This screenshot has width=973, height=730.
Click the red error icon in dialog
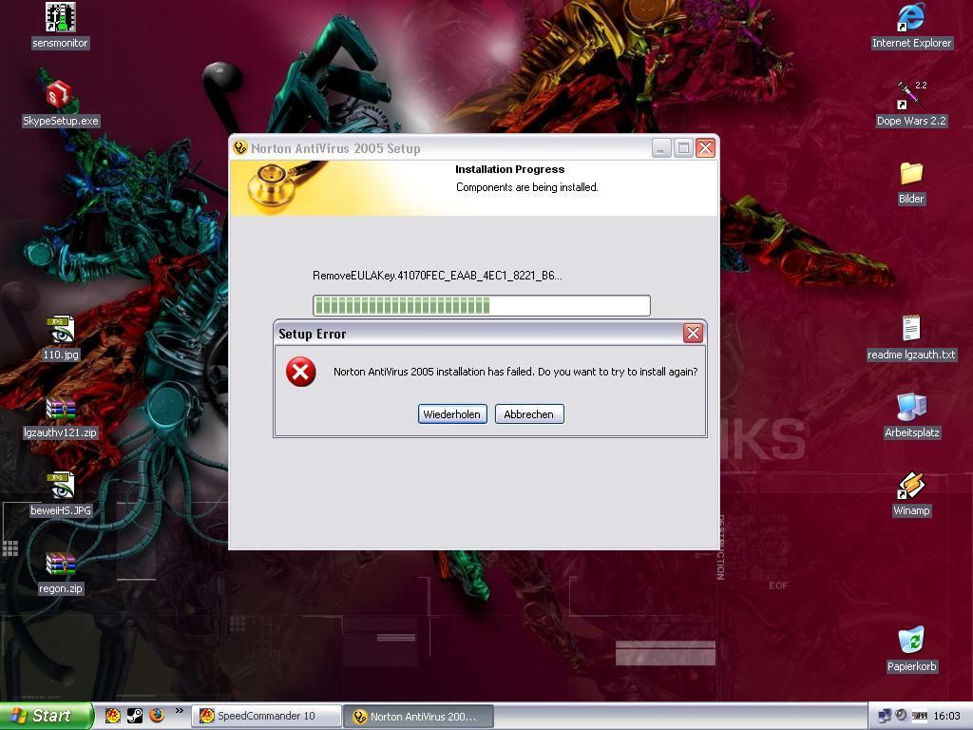(301, 372)
